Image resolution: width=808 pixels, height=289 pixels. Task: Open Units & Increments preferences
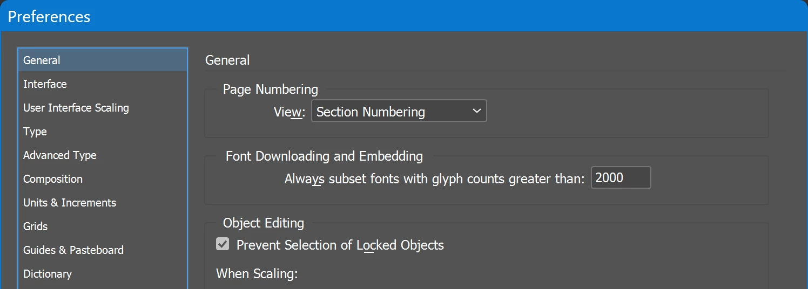[x=103, y=203]
